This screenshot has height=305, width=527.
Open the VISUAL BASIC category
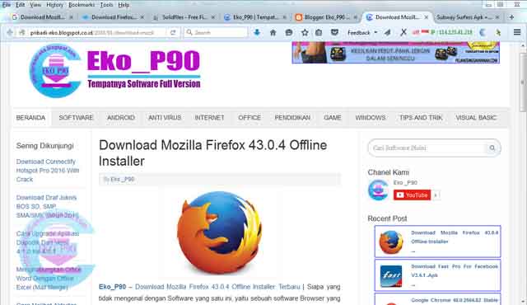476,118
